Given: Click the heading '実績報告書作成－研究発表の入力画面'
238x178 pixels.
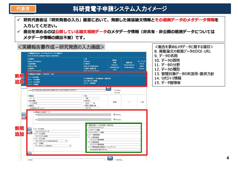Looking at the screenshot, I should point(61,47).
